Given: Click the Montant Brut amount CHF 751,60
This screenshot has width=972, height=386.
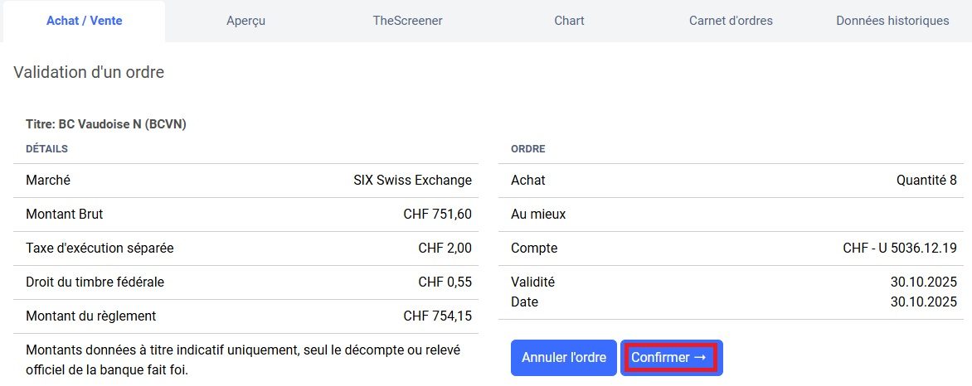Looking at the screenshot, I should point(437,215).
